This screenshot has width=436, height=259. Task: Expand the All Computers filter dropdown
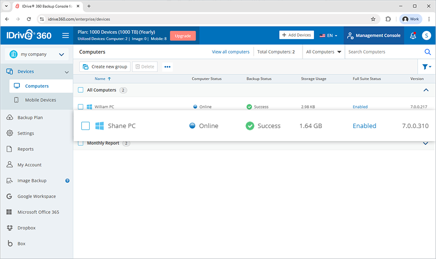(323, 52)
